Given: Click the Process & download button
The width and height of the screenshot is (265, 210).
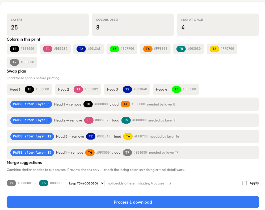Looking at the screenshot, I should click(133, 202).
